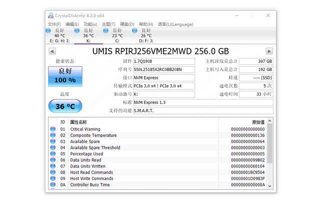
Task: Select the Composite Temperature attribute name
Action: [x=93, y=135]
